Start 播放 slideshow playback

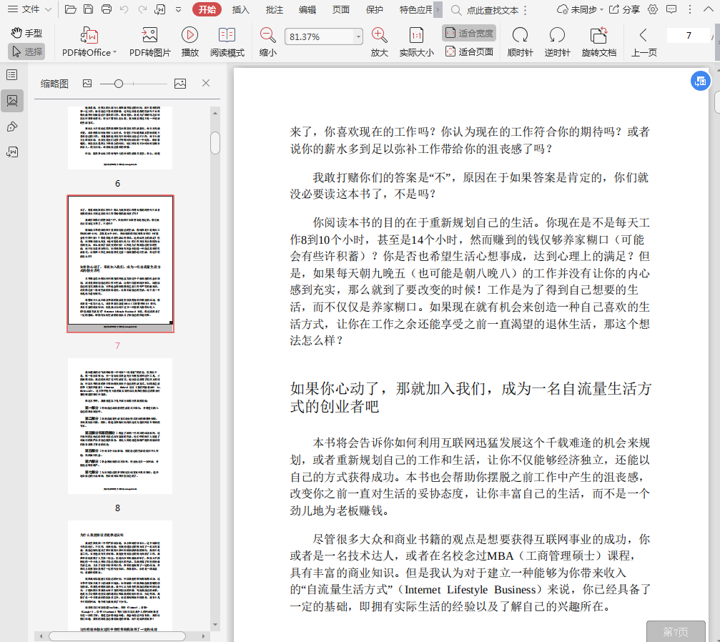pyautogui.click(x=189, y=41)
